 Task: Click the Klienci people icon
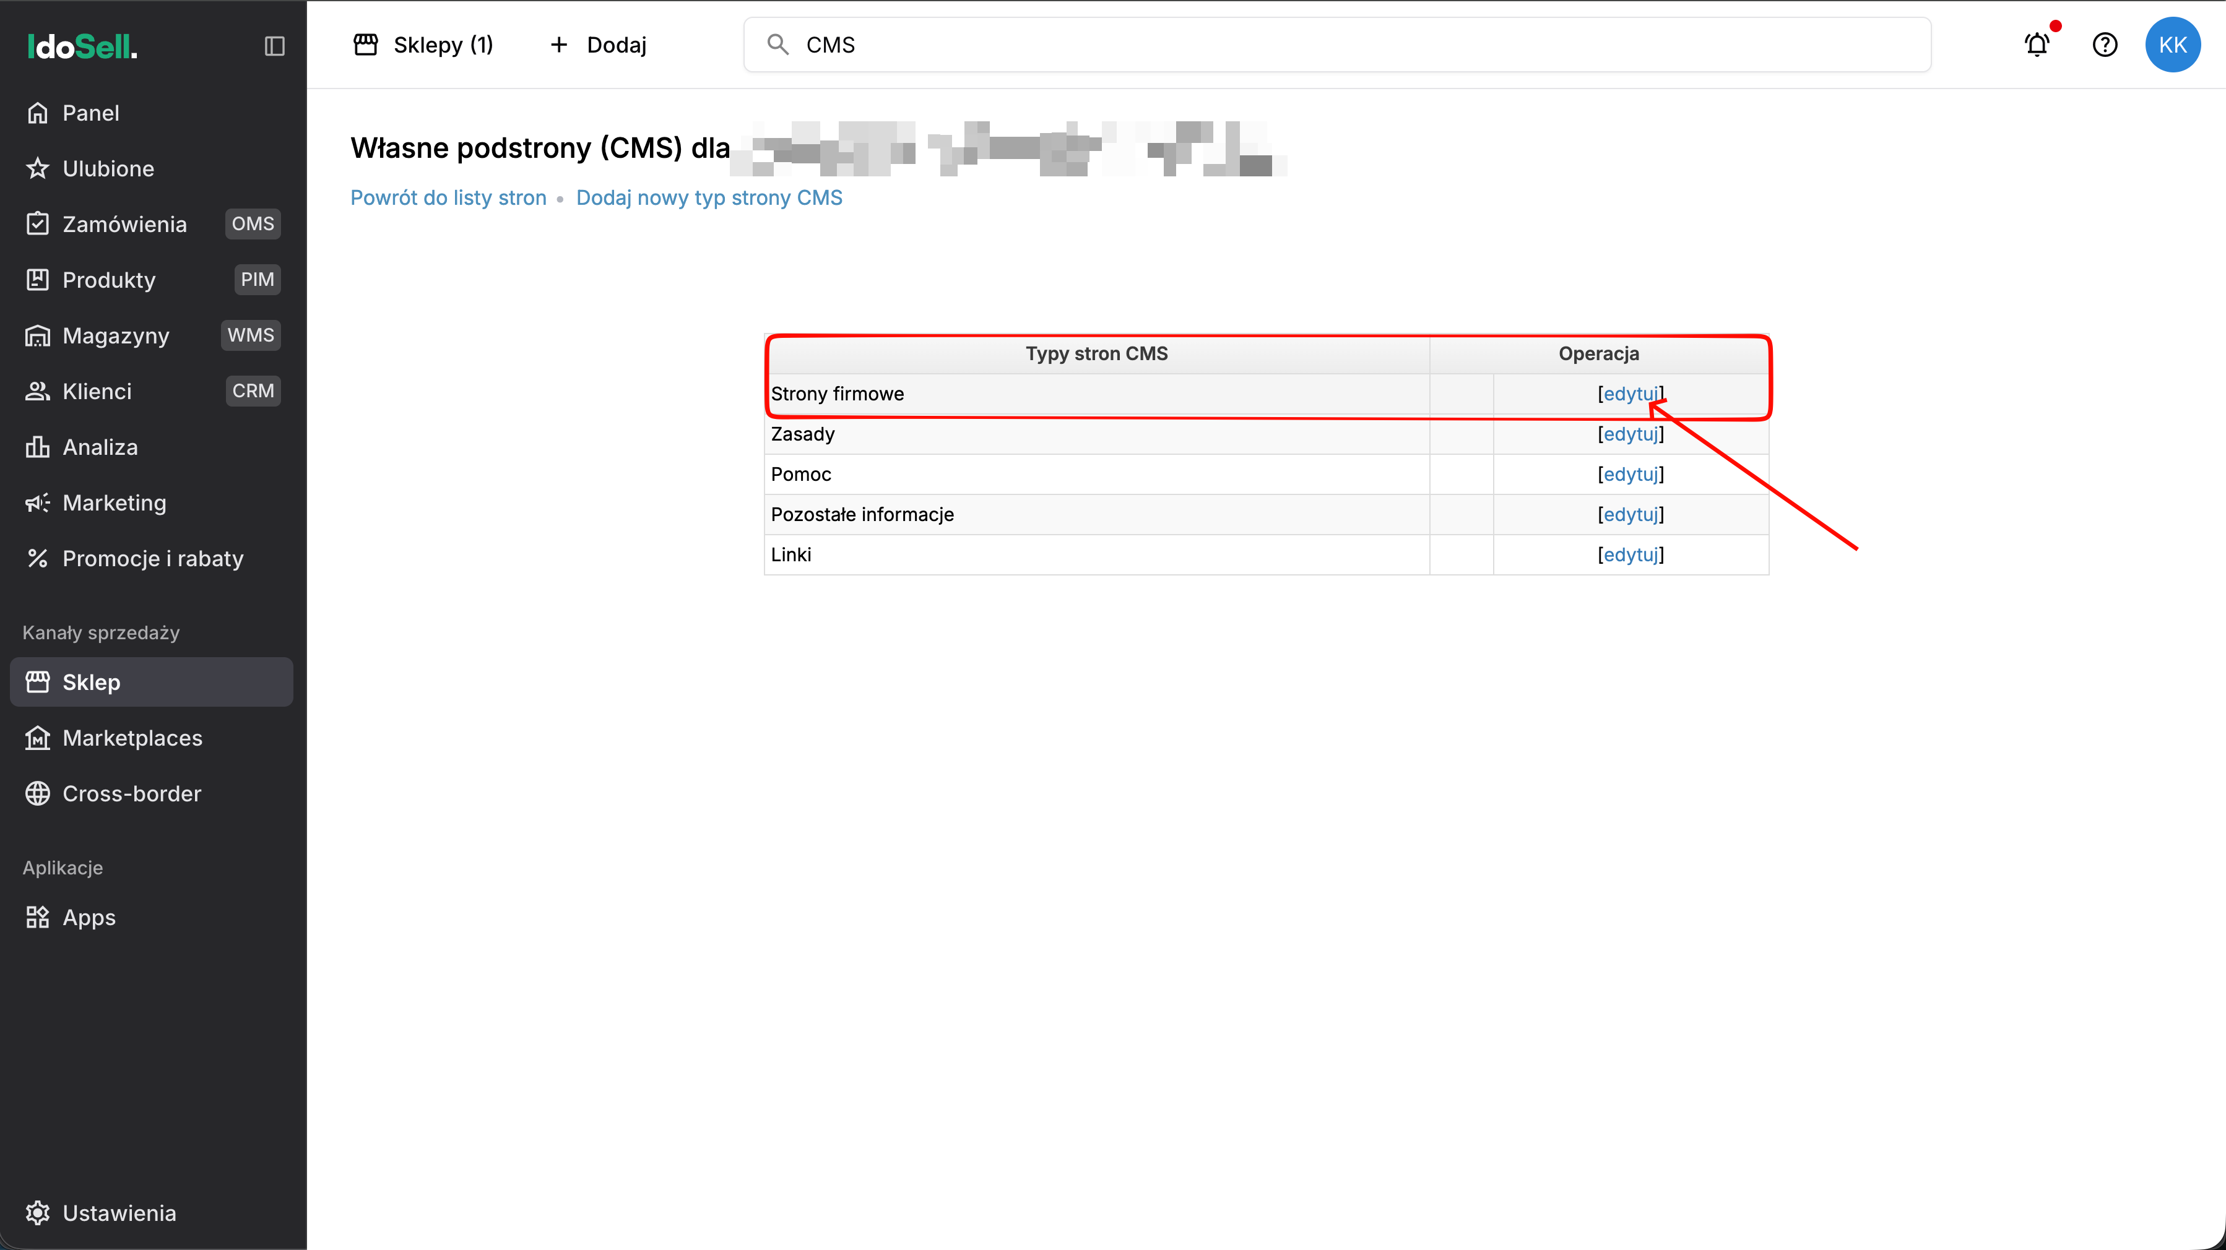pyautogui.click(x=37, y=391)
